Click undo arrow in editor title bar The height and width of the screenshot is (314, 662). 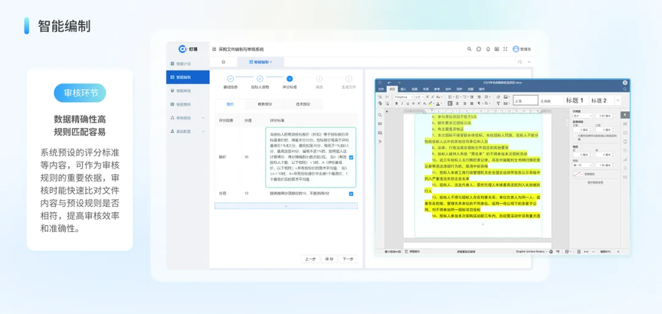coord(389,83)
